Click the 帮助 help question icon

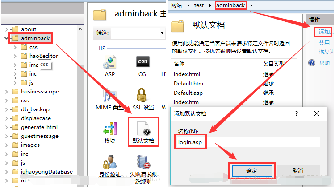tap(312, 63)
